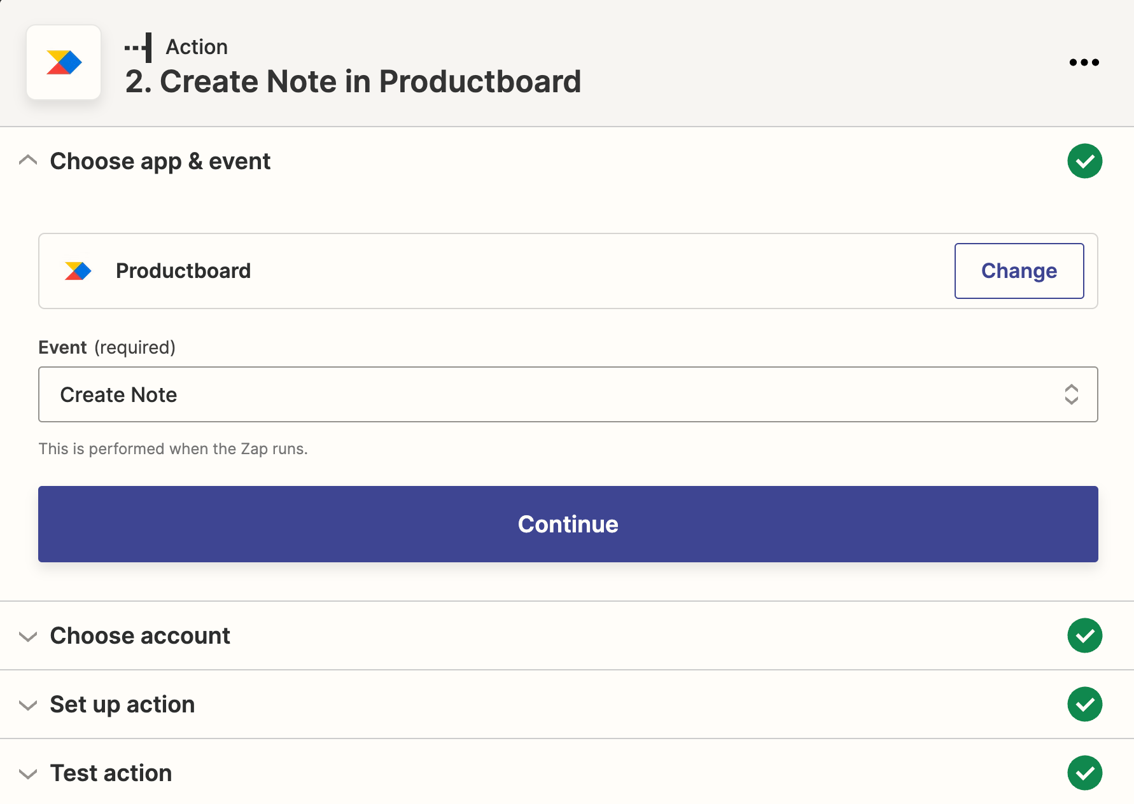Click the Choose app & event heading text

(160, 162)
